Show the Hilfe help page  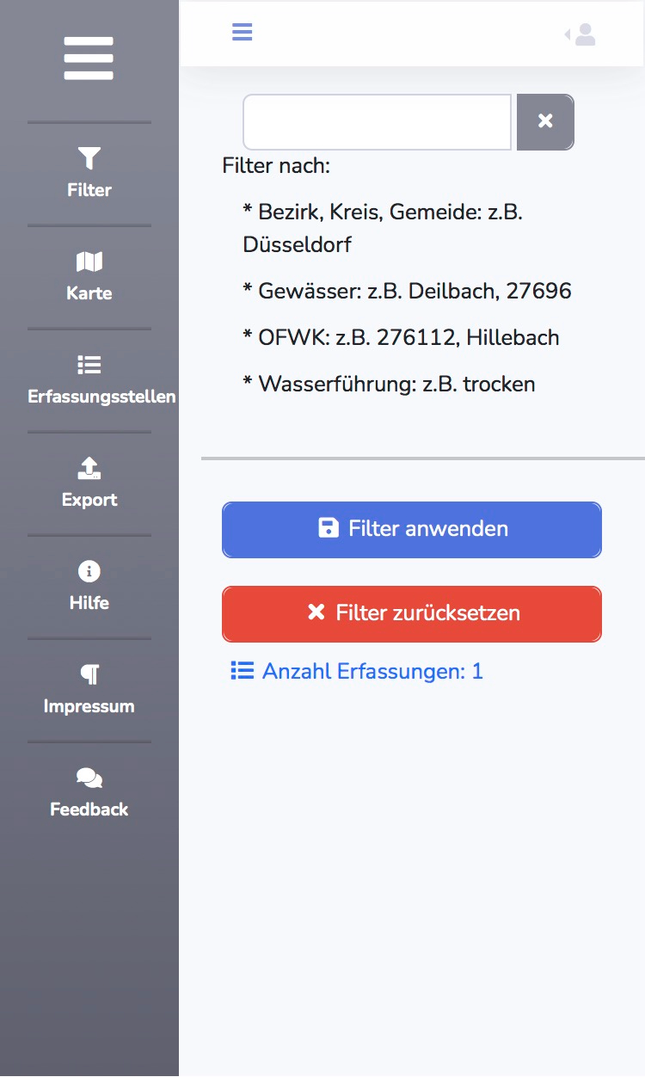click(89, 587)
